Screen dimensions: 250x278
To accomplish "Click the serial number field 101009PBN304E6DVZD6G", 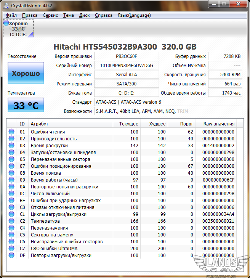I will point(127,66).
